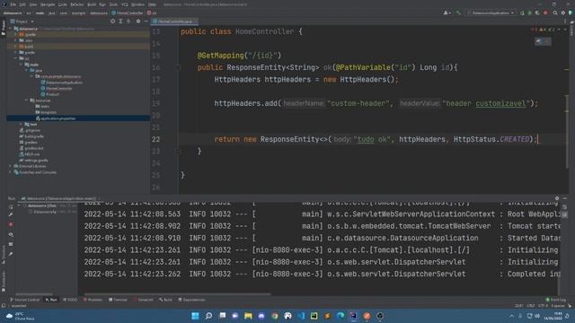The height and width of the screenshot is (323, 575).
Task: Expand Scratches and Consoles node
Action: (x=10, y=172)
